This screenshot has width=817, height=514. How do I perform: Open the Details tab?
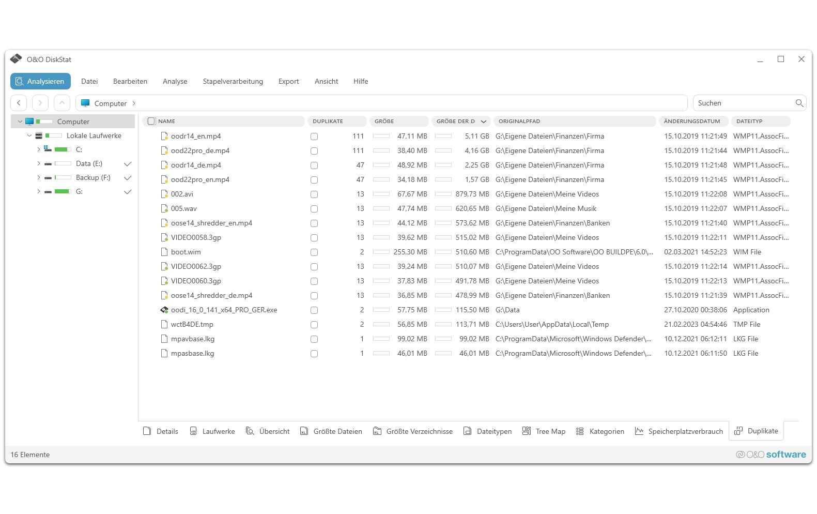click(x=161, y=431)
